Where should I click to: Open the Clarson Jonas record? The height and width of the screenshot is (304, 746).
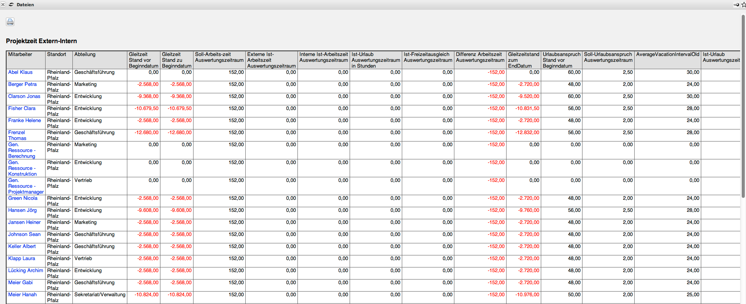(x=24, y=96)
